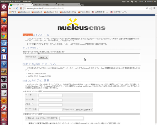
Task: Open the WebSystem bookmark folder
Action: [24, 12]
